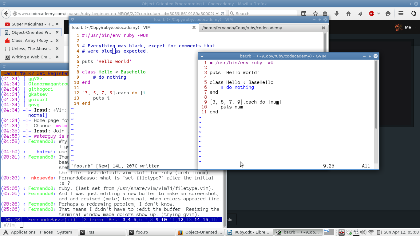Go to Firefox home page icon
Image resolution: width=420 pixels, height=236 pixels.
[348, 14]
